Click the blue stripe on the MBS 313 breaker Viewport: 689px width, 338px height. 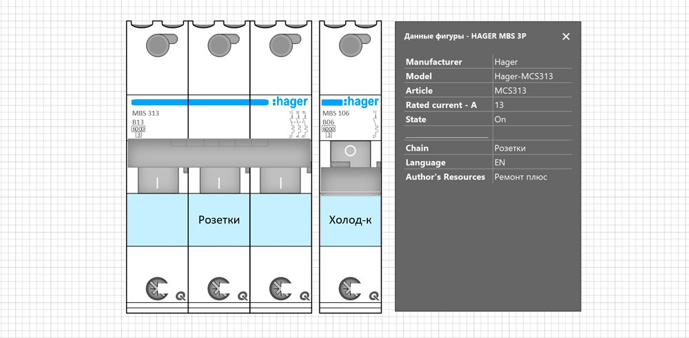200,102
